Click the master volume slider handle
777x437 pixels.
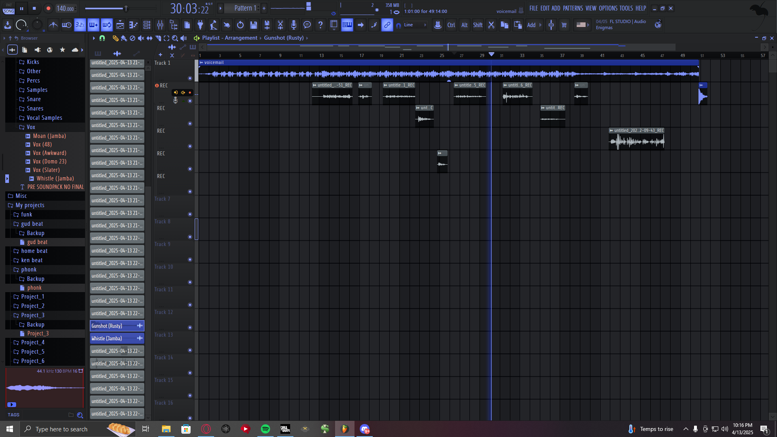coord(126,8)
